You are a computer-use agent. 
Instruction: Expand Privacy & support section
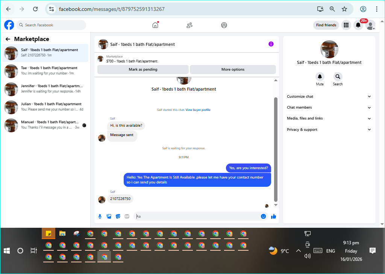click(x=329, y=129)
